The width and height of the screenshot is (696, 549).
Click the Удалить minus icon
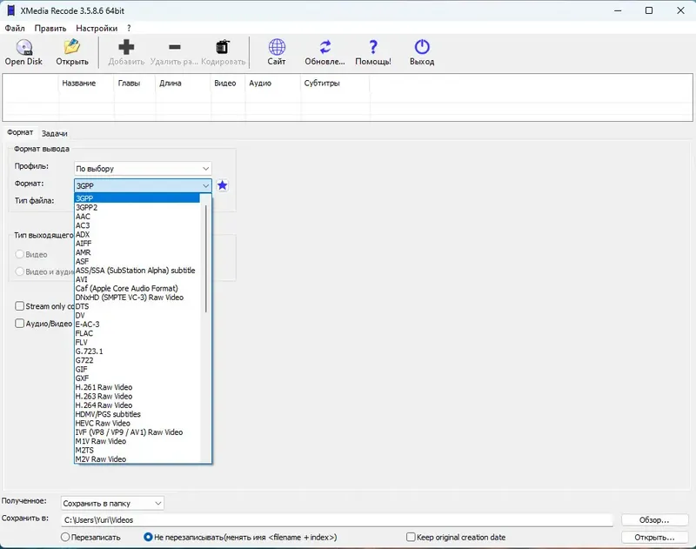175,47
